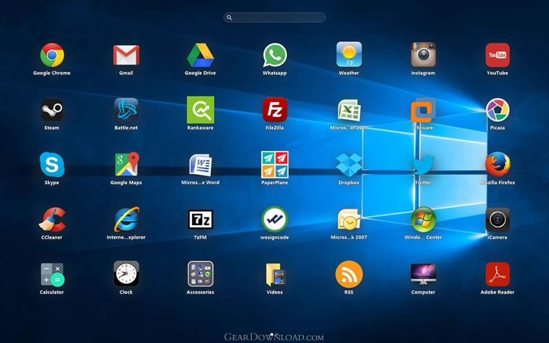This screenshot has height=343, width=549.
Task: Open the Accessories folder group
Action: click(200, 274)
